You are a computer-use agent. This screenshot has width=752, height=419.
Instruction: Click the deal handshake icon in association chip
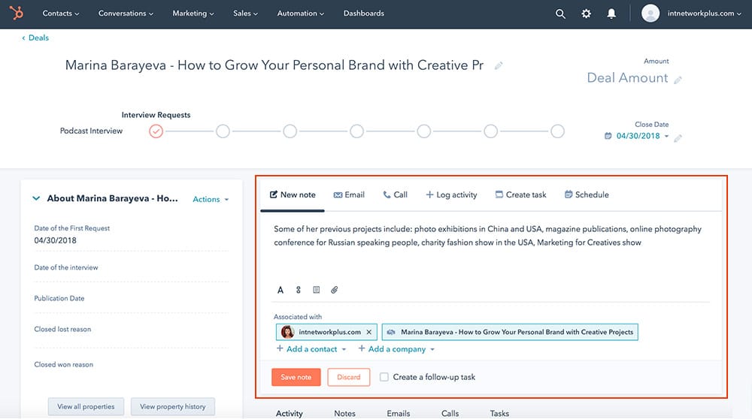pyautogui.click(x=391, y=332)
